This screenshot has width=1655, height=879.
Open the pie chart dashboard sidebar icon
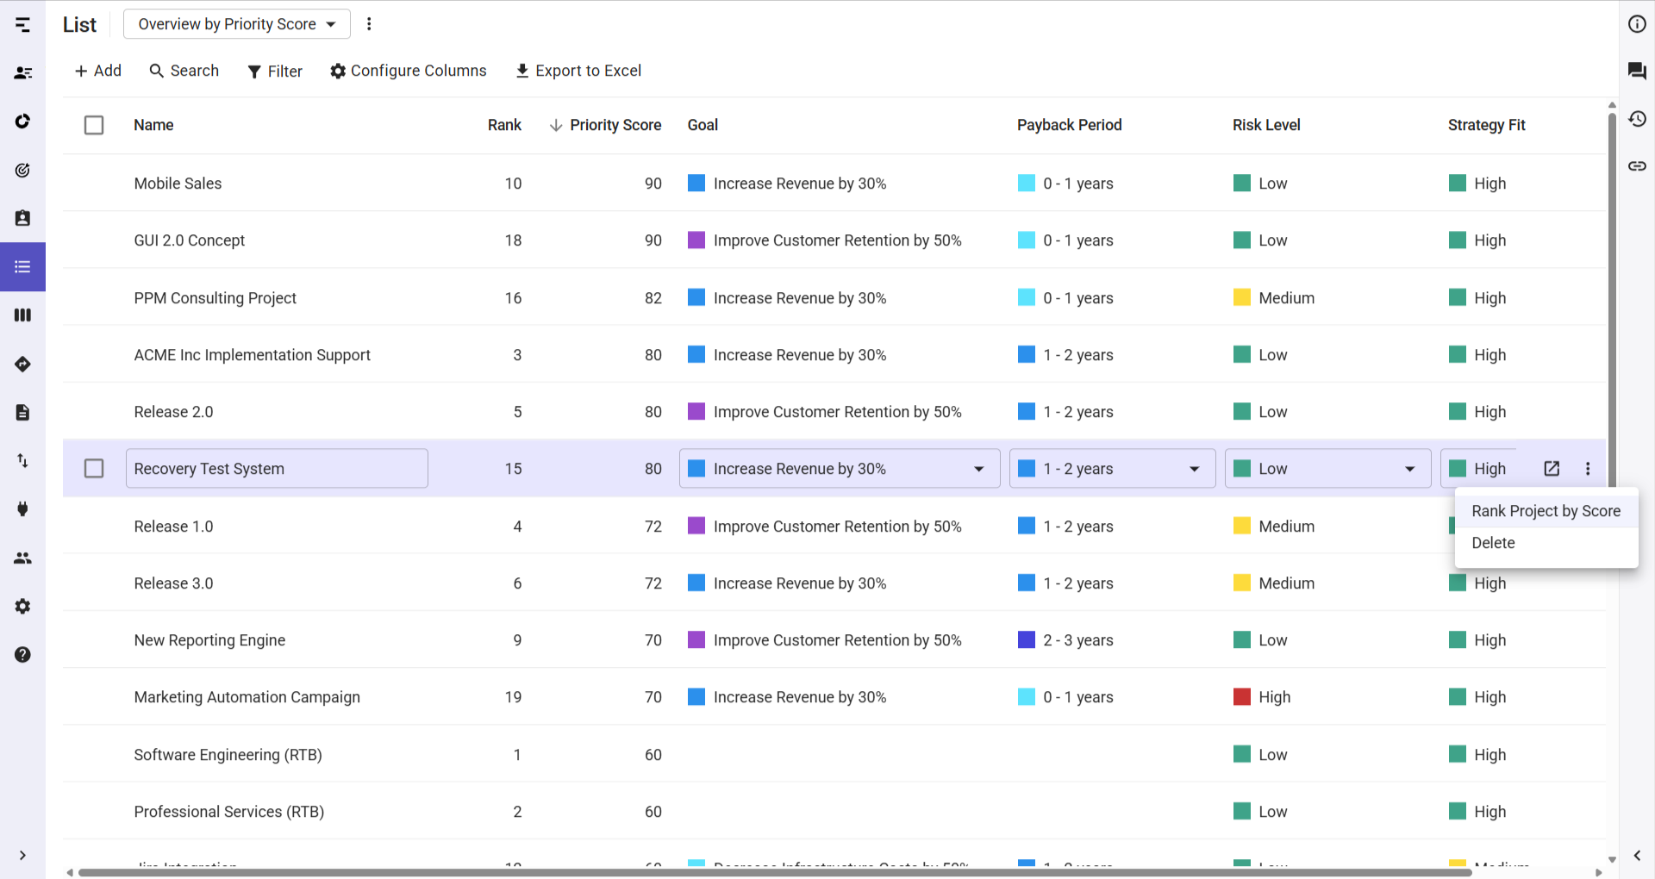click(22, 122)
